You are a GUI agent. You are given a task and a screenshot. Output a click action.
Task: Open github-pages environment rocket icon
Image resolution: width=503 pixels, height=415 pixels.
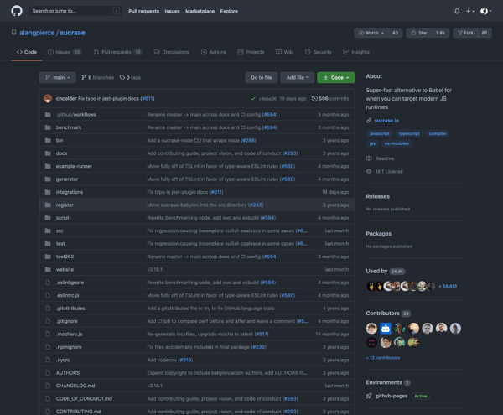click(369, 396)
